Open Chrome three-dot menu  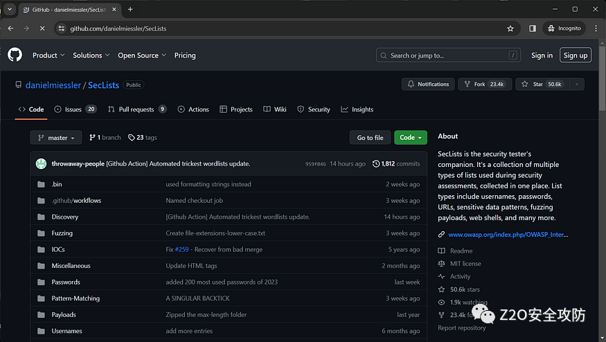[x=596, y=28]
